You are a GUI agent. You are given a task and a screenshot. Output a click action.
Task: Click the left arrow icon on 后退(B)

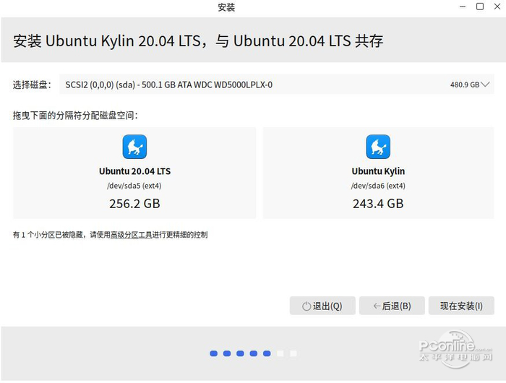(377, 306)
